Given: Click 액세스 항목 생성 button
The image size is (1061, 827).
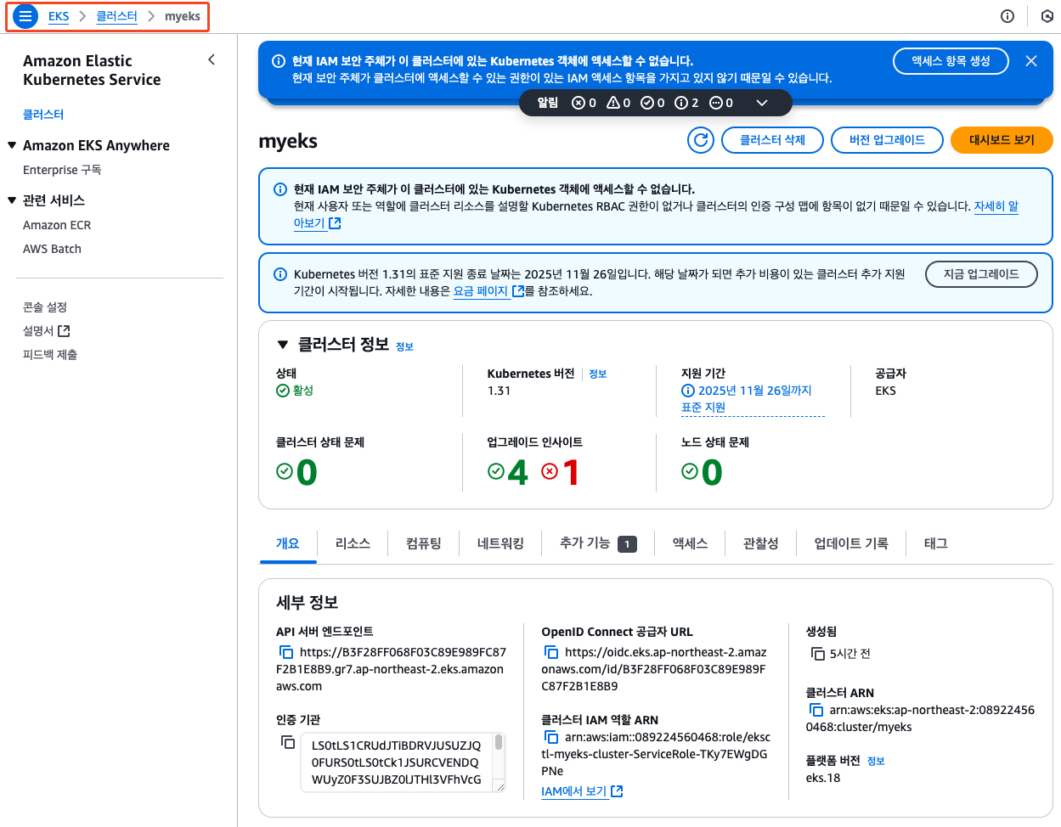Looking at the screenshot, I should point(951,61).
